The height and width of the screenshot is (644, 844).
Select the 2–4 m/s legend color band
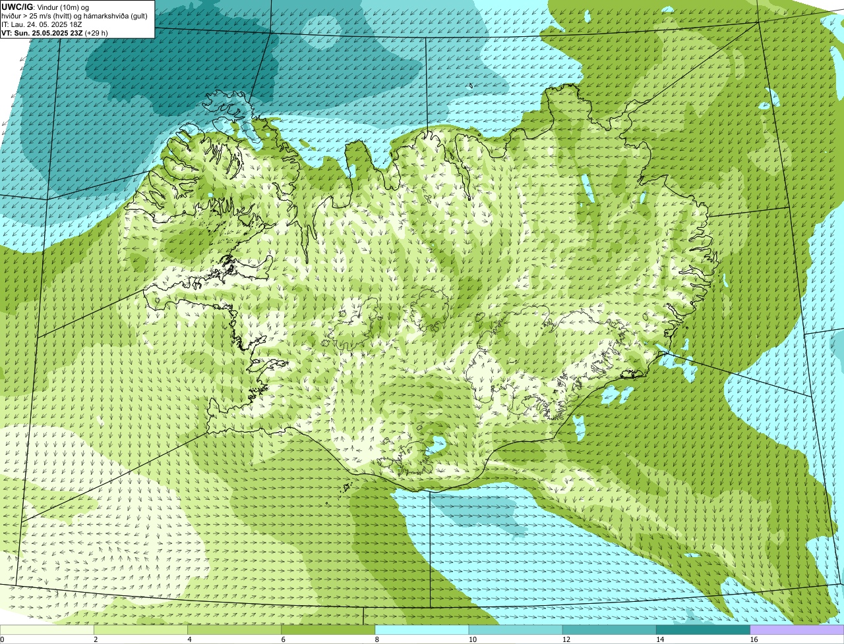click(140, 630)
